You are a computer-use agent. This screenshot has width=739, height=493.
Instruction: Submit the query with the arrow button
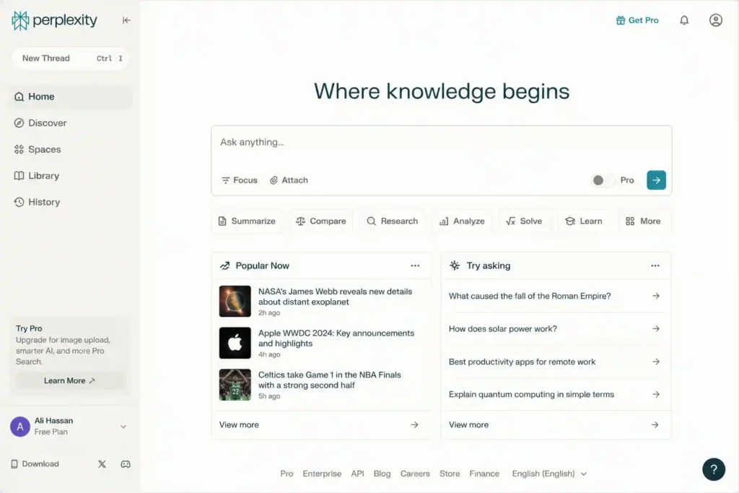656,180
